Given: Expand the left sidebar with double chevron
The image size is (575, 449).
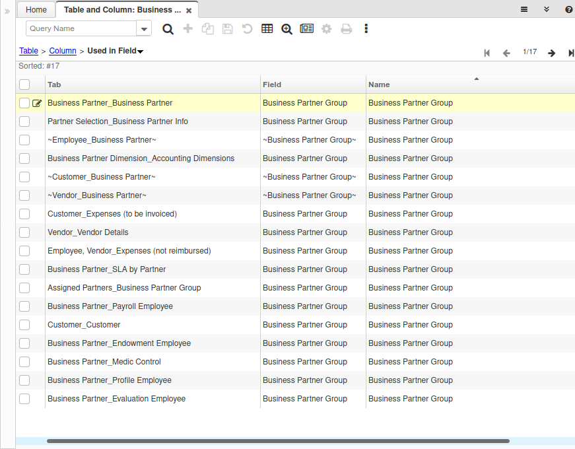Looking at the screenshot, I should [7, 11].
